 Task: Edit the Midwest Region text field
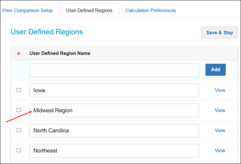point(114,110)
